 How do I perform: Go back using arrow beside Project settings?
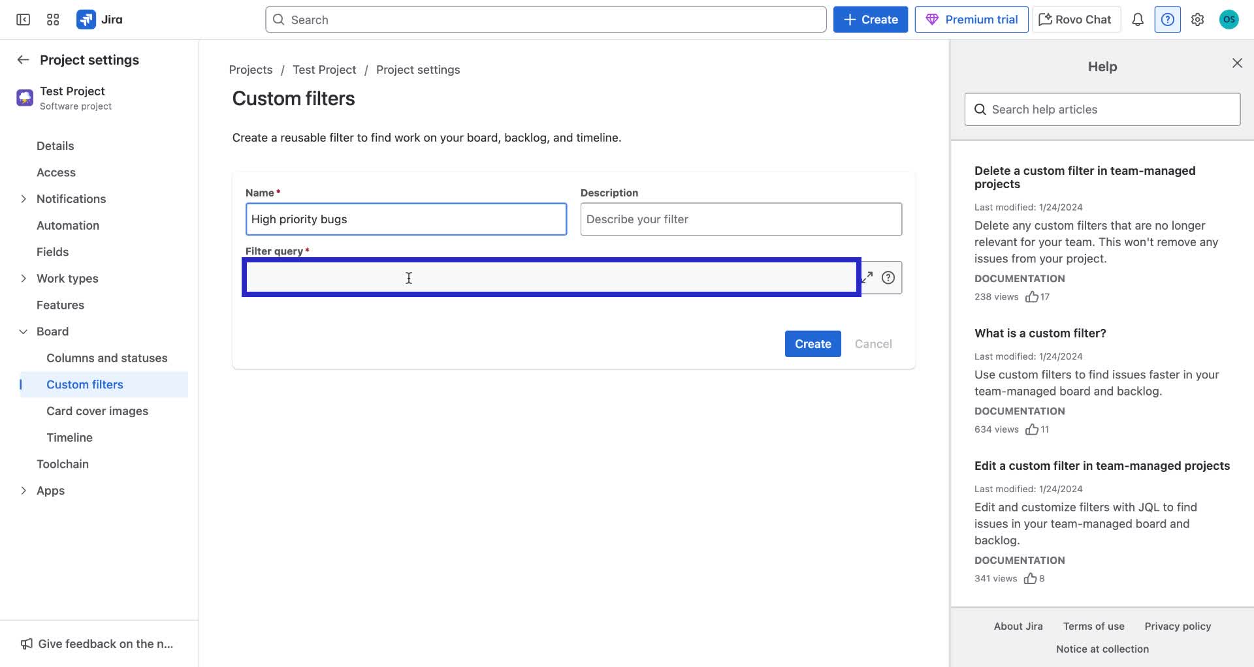click(x=23, y=59)
